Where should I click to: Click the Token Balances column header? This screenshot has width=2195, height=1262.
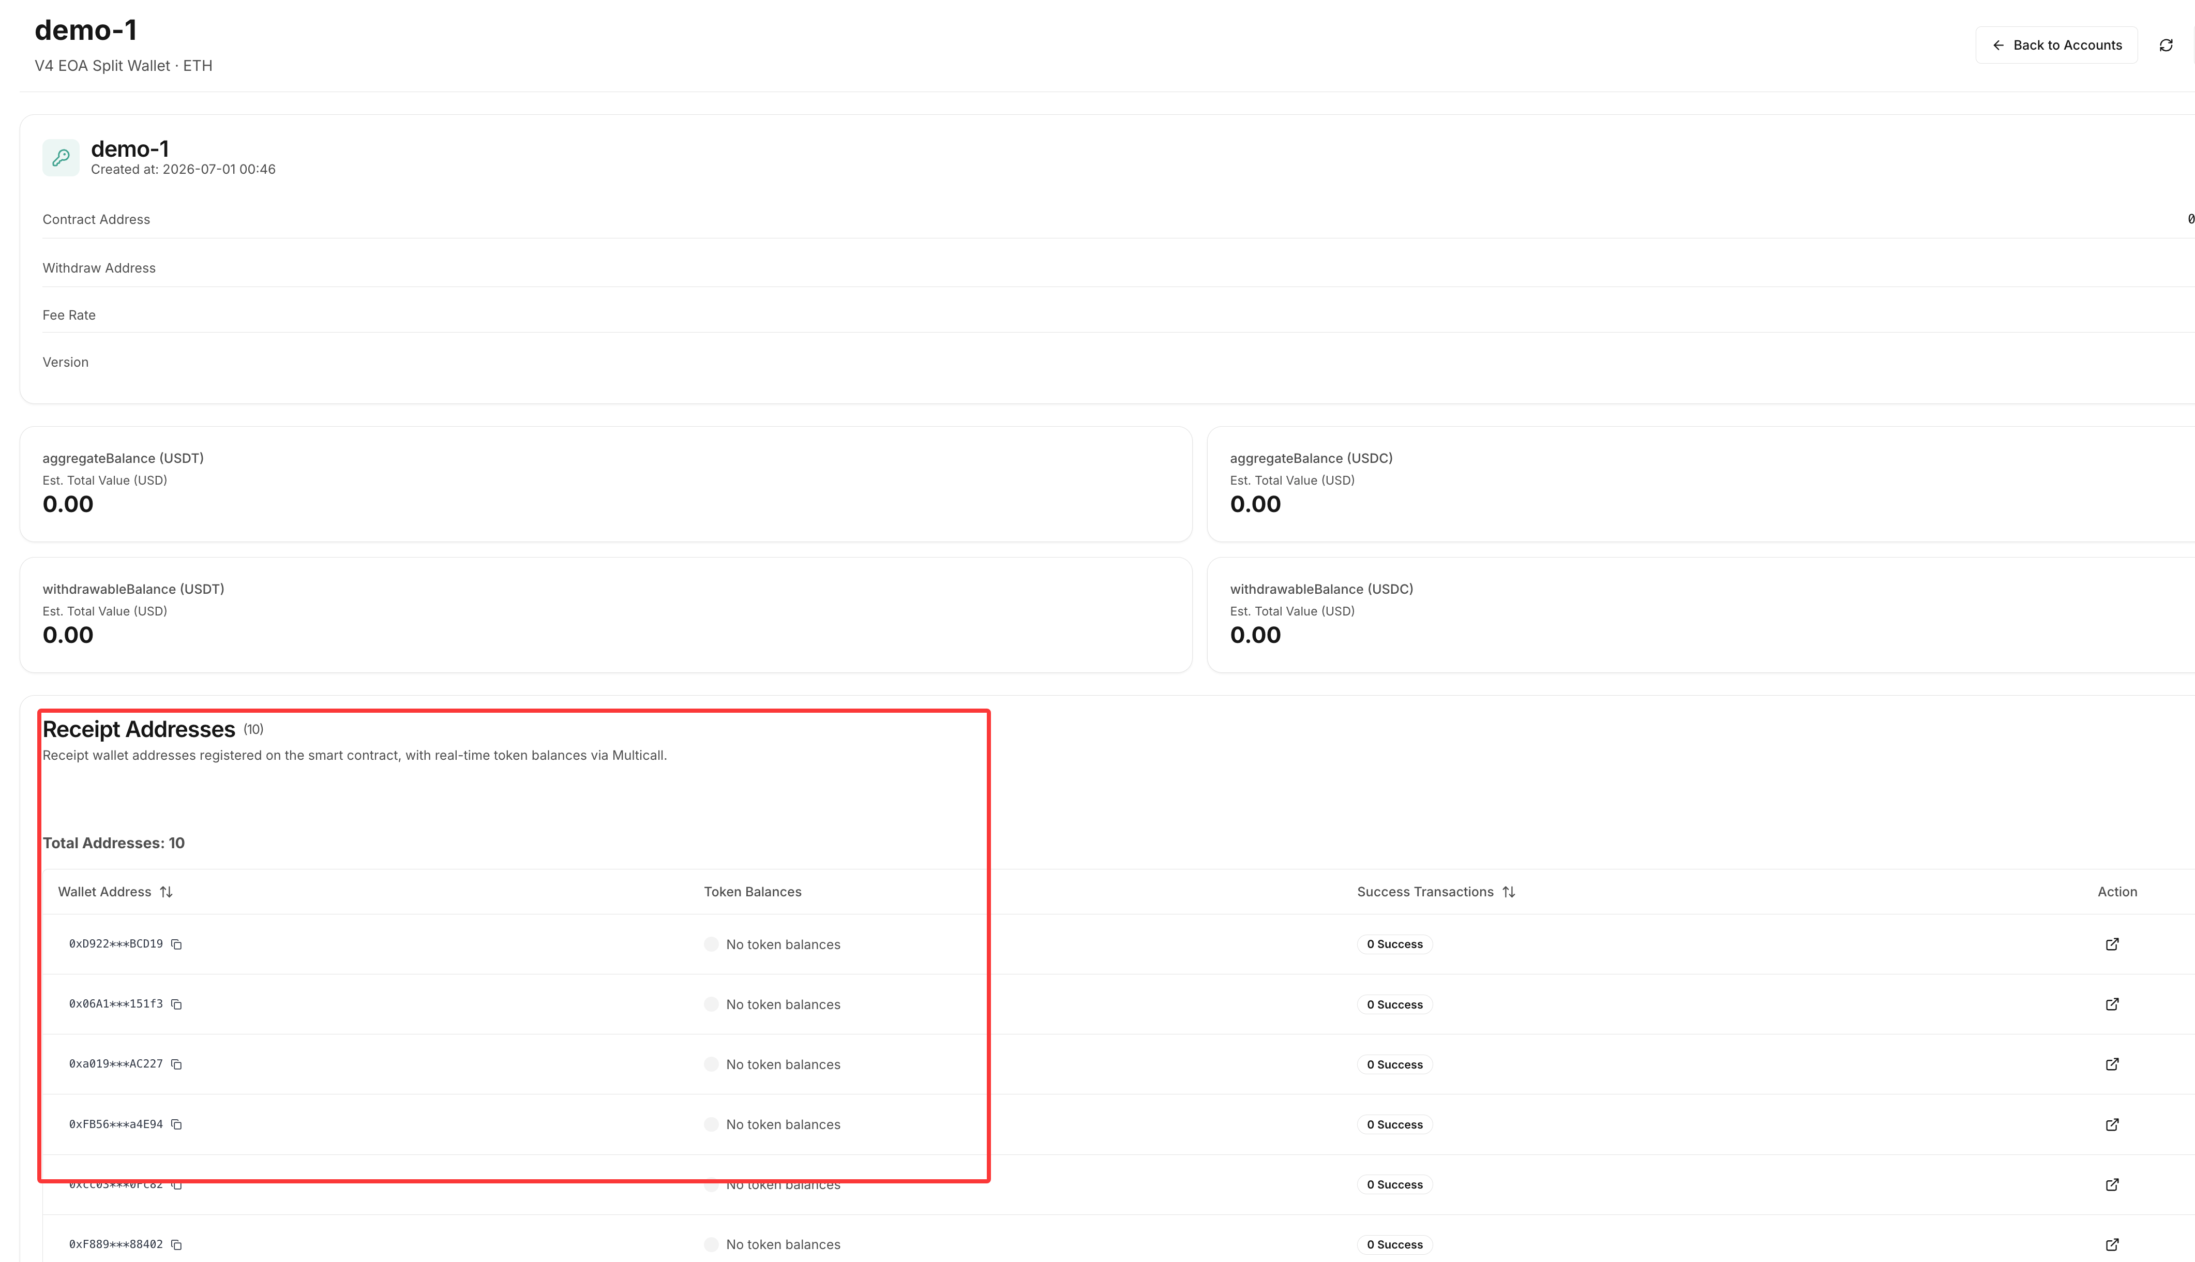coord(752,892)
